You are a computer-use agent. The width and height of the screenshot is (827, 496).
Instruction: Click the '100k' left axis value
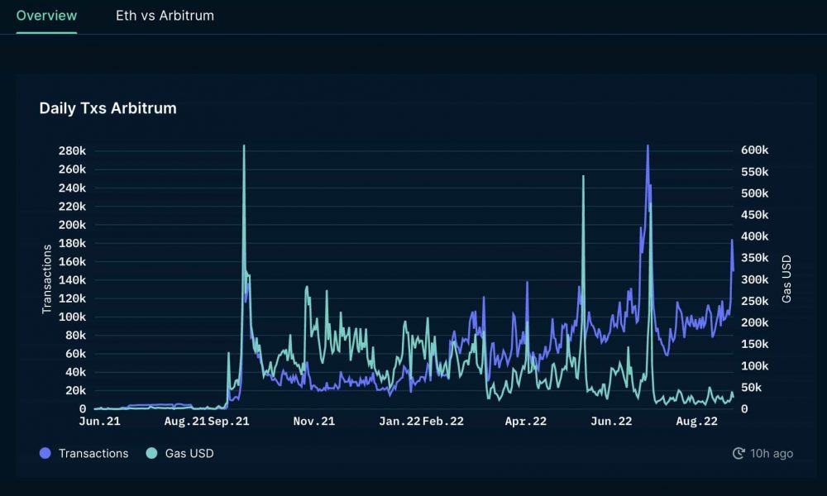point(72,317)
